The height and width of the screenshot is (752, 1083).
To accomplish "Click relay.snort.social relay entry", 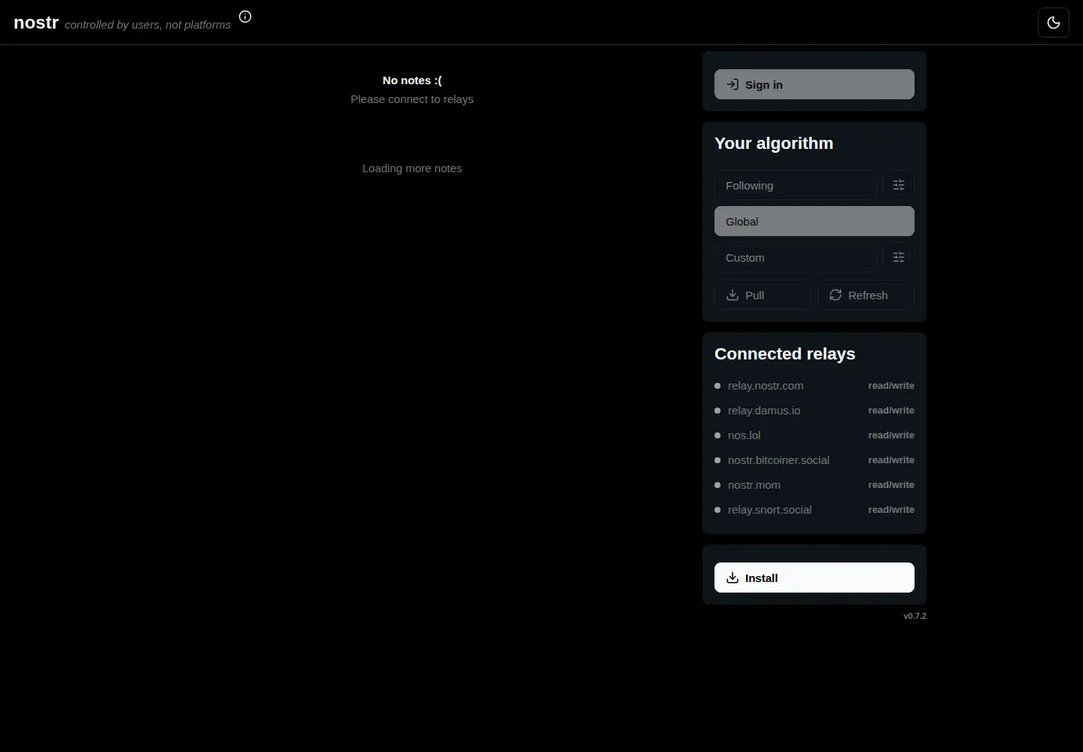I will 815,510.
